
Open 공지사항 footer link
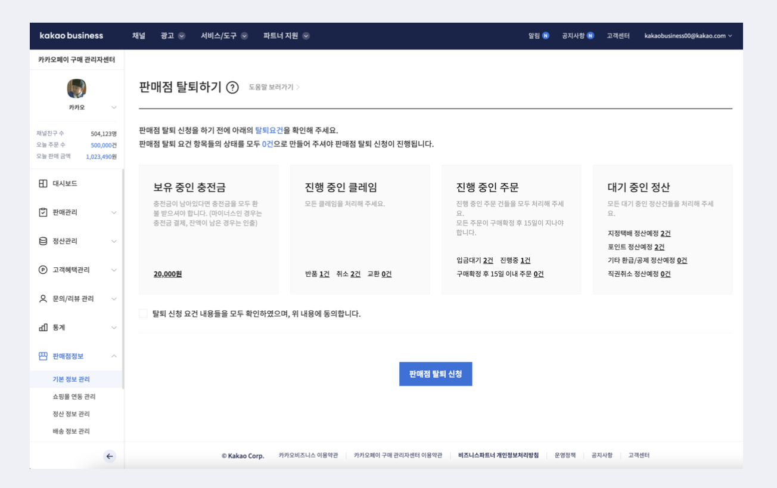pos(602,455)
